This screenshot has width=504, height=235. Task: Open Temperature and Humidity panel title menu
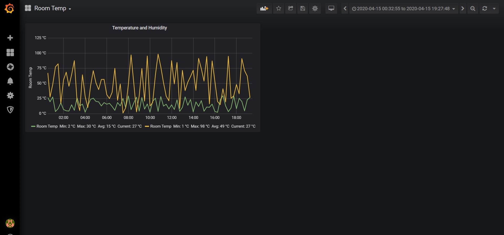[139, 28]
